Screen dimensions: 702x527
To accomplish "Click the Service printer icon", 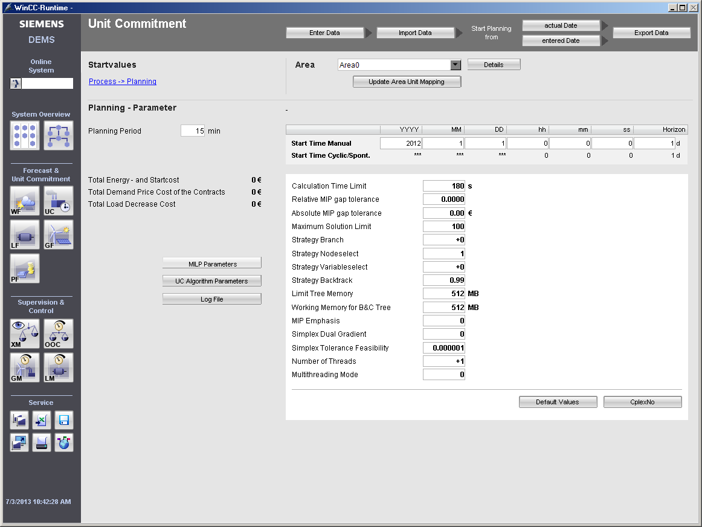I will point(42,442).
